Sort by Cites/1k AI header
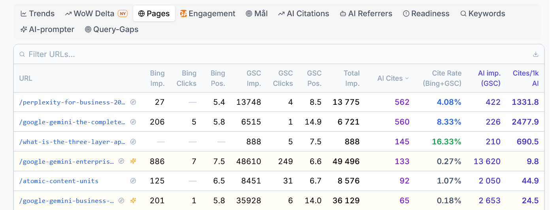Viewport: 550px width, 210px height. [526, 78]
